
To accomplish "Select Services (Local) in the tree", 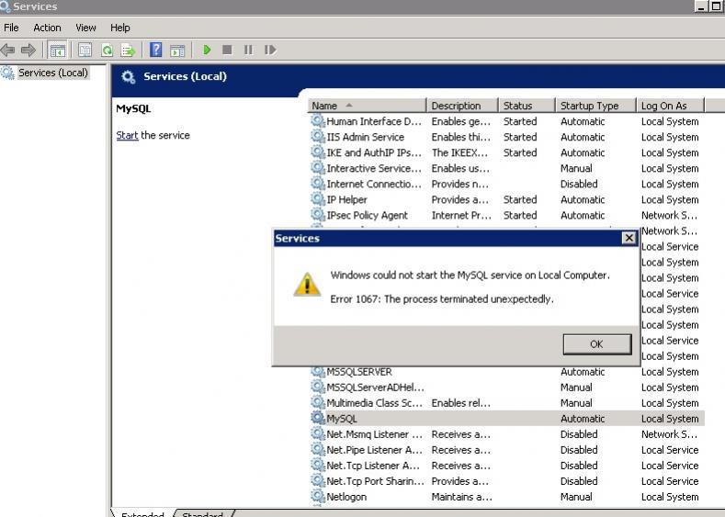I will point(52,73).
